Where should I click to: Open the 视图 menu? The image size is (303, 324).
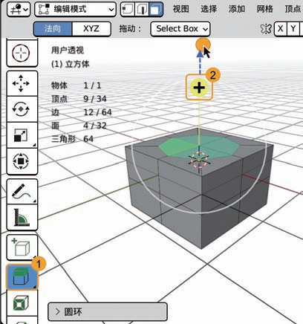[x=181, y=9]
